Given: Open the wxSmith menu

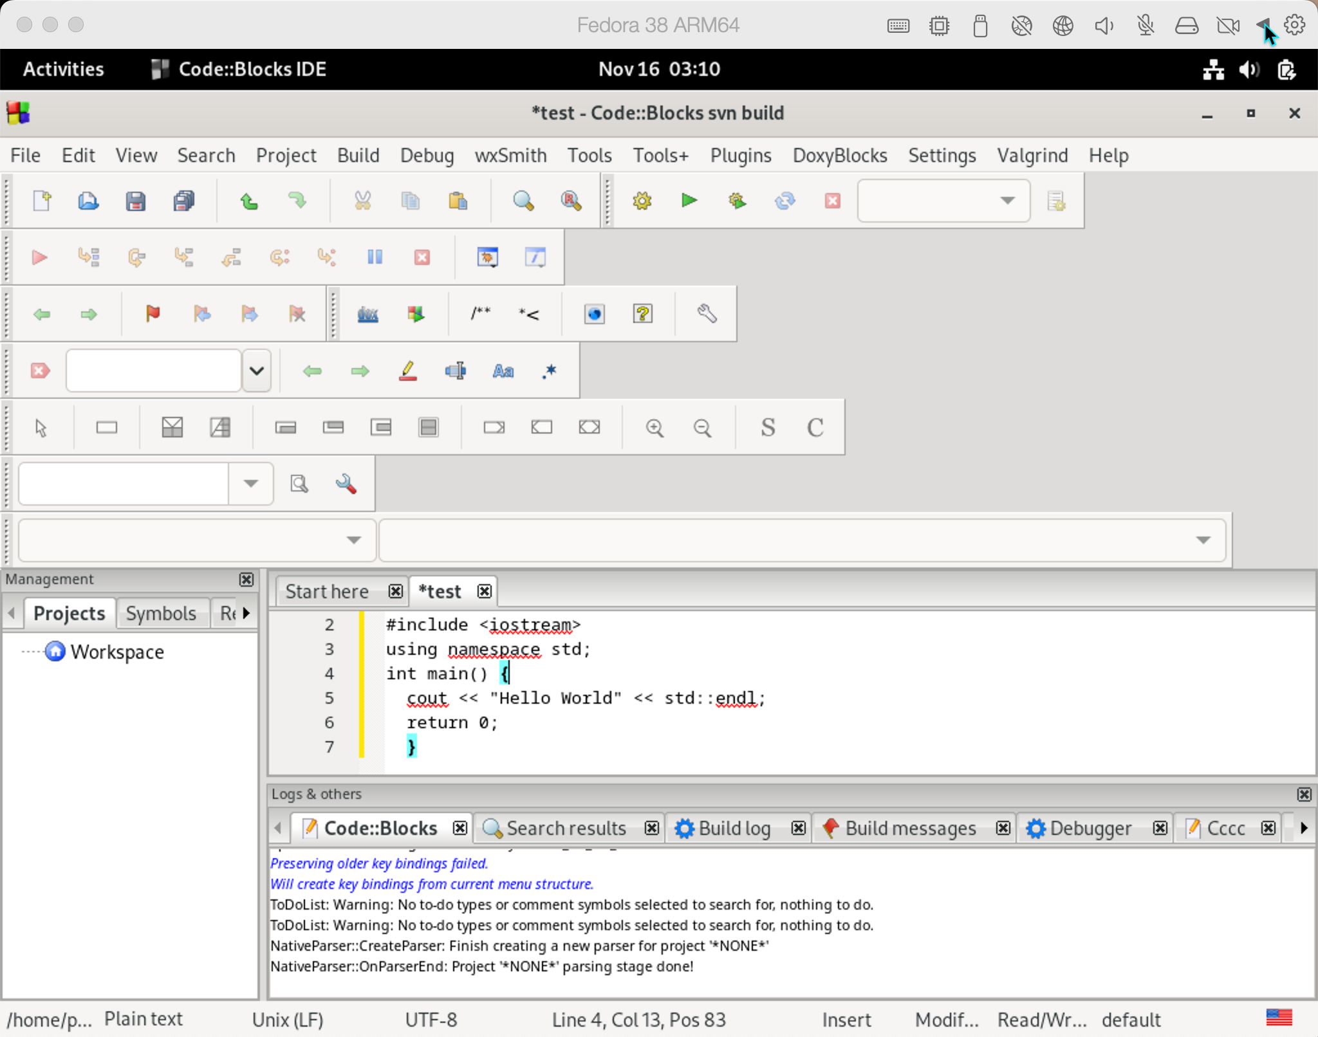Looking at the screenshot, I should 510,156.
